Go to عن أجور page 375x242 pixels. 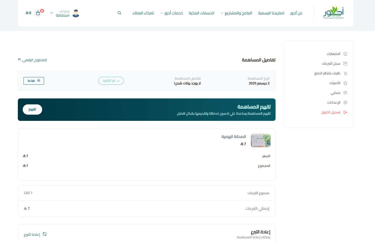296,13
